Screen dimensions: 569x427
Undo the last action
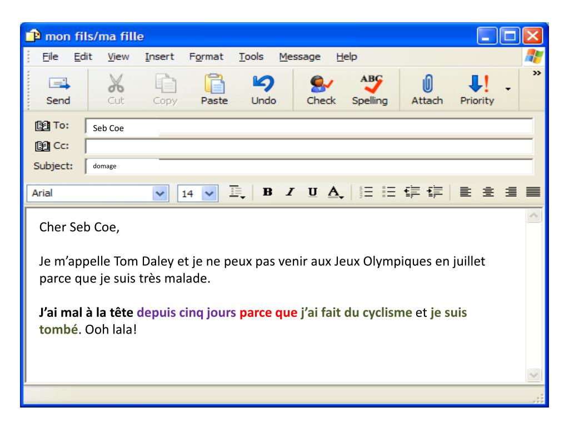click(264, 90)
